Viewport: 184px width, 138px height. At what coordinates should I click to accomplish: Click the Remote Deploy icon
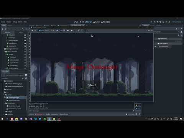160,22
